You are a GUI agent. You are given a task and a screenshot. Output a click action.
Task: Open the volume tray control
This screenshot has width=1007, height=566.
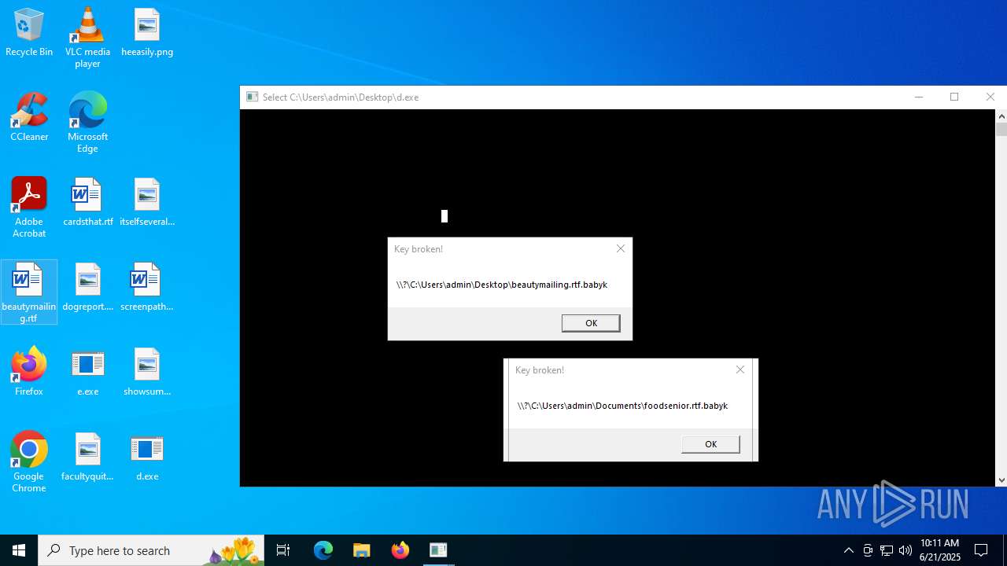point(906,550)
